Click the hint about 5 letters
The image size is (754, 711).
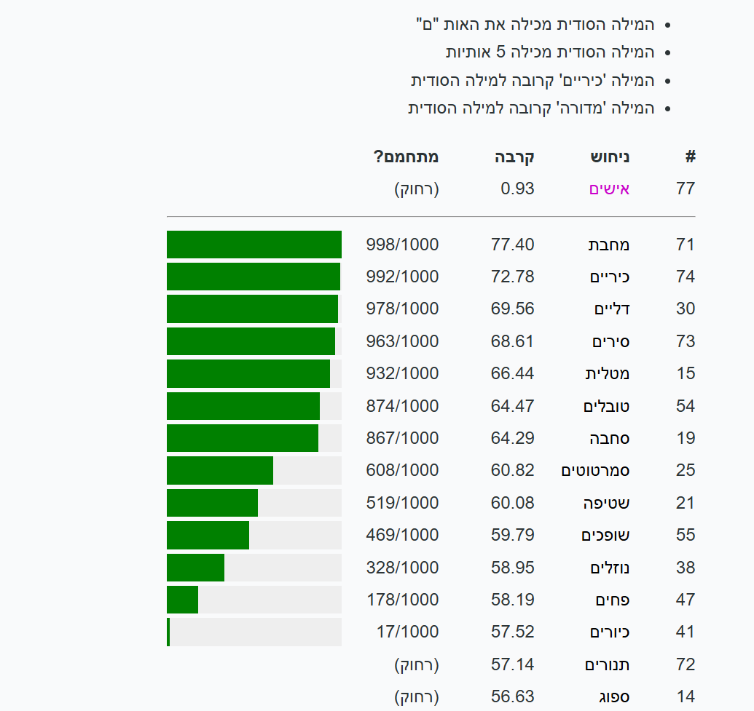[x=550, y=52]
